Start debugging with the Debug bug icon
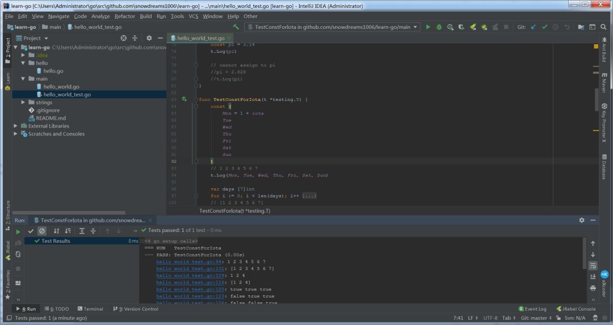 pyautogui.click(x=439, y=27)
